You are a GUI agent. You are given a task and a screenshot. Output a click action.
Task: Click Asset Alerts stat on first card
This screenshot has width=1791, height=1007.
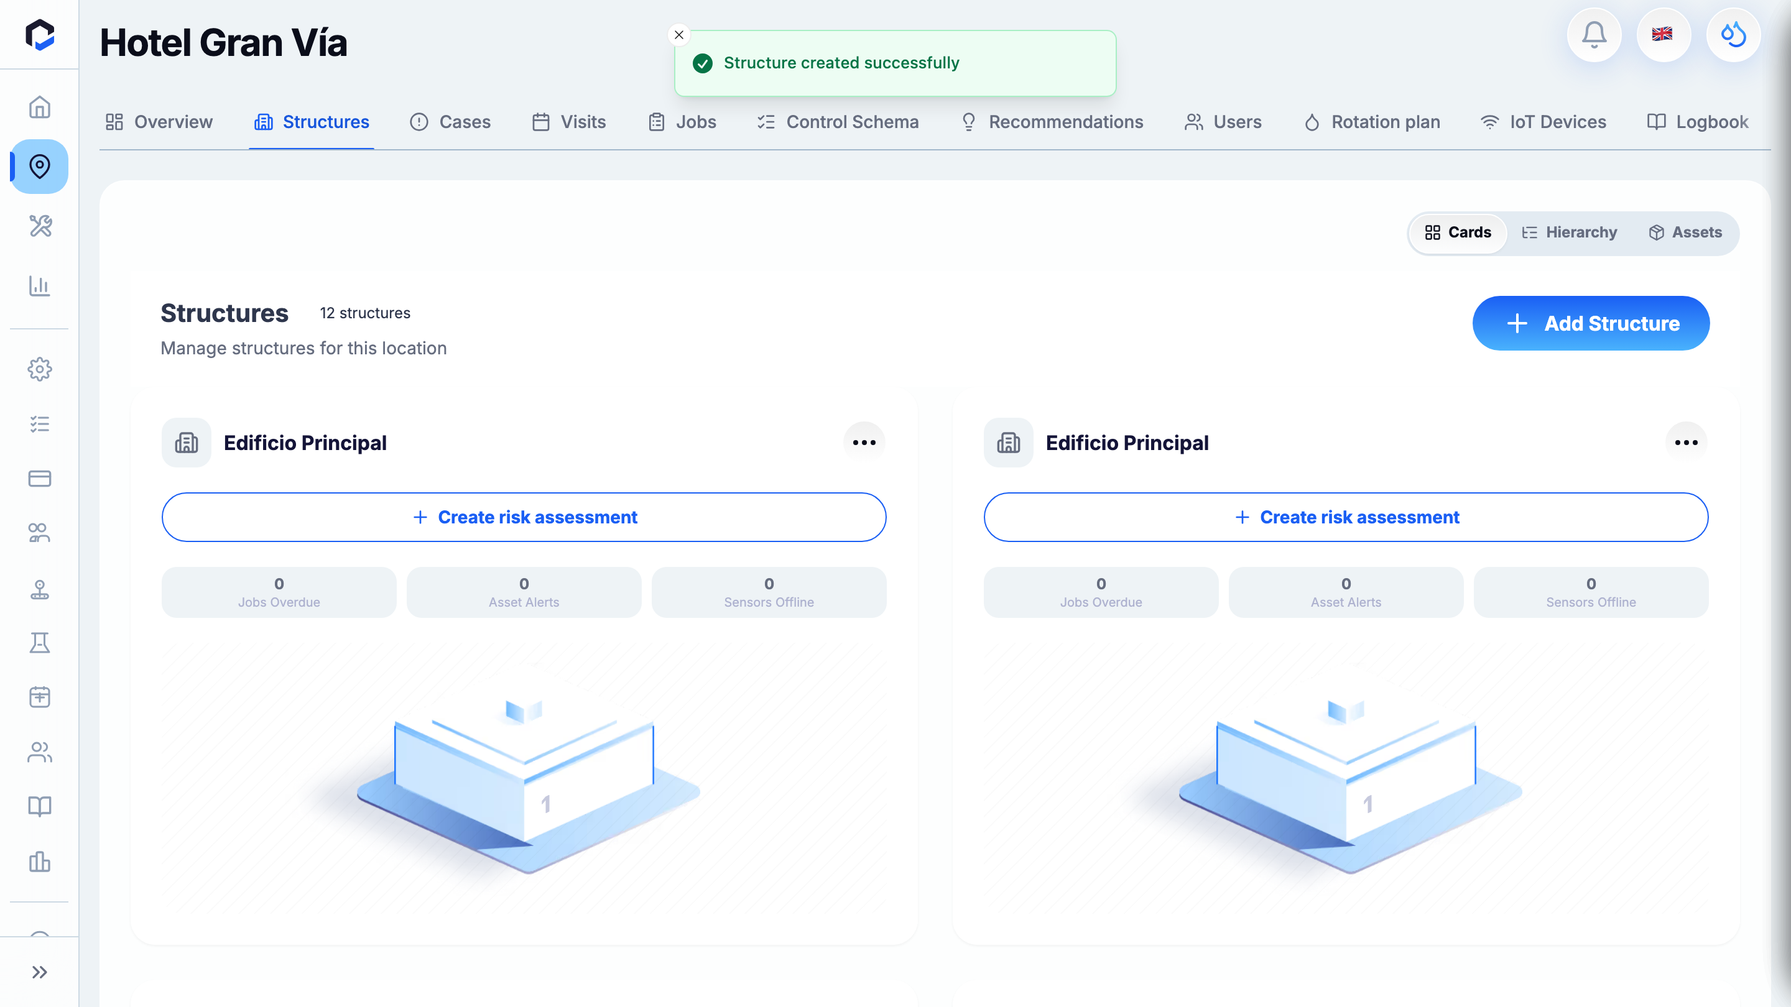coord(524,592)
